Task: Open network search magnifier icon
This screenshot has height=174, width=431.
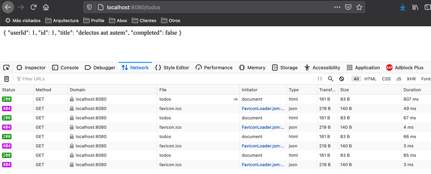Action: point(331,79)
